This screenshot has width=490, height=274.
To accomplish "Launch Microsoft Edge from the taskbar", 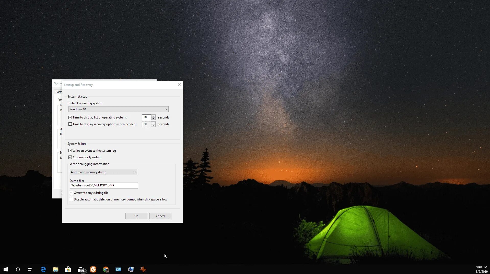I will pyautogui.click(x=43, y=269).
